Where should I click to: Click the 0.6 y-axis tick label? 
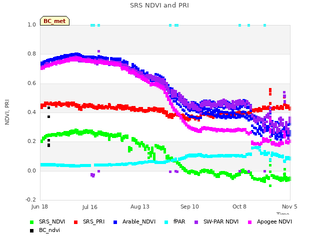[31, 83]
